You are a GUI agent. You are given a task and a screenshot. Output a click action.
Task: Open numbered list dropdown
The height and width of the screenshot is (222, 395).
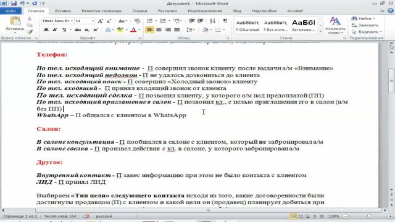[x=169, y=21]
